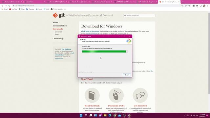Show hidden system tray icons chevron

point(184,115)
